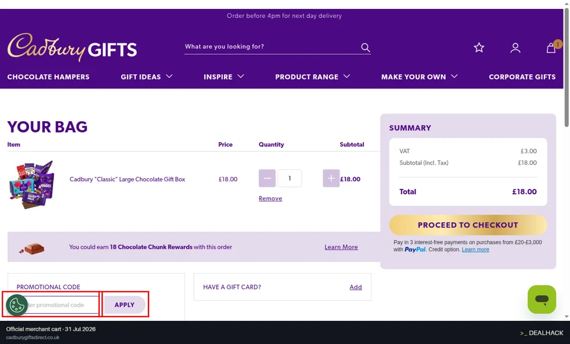Screen dimensions: 570x344
Task: Open the Gift Ideas menu
Action: click(x=141, y=77)
